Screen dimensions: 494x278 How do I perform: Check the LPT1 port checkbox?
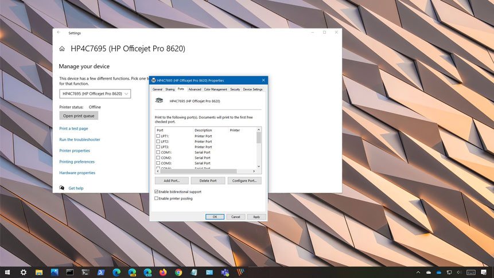pos(158,136)
